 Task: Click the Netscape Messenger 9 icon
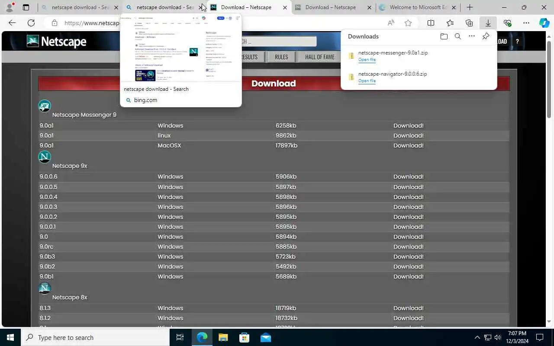(x=45, y=106)
